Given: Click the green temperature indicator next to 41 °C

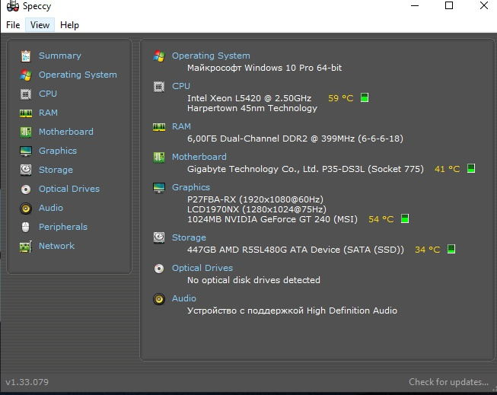Looking at the screenshot, I should pos(471,168).
